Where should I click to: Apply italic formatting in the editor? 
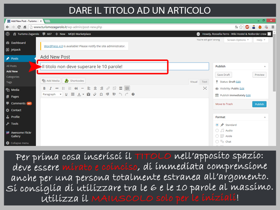pyautogui.click(x=50, y=88)
